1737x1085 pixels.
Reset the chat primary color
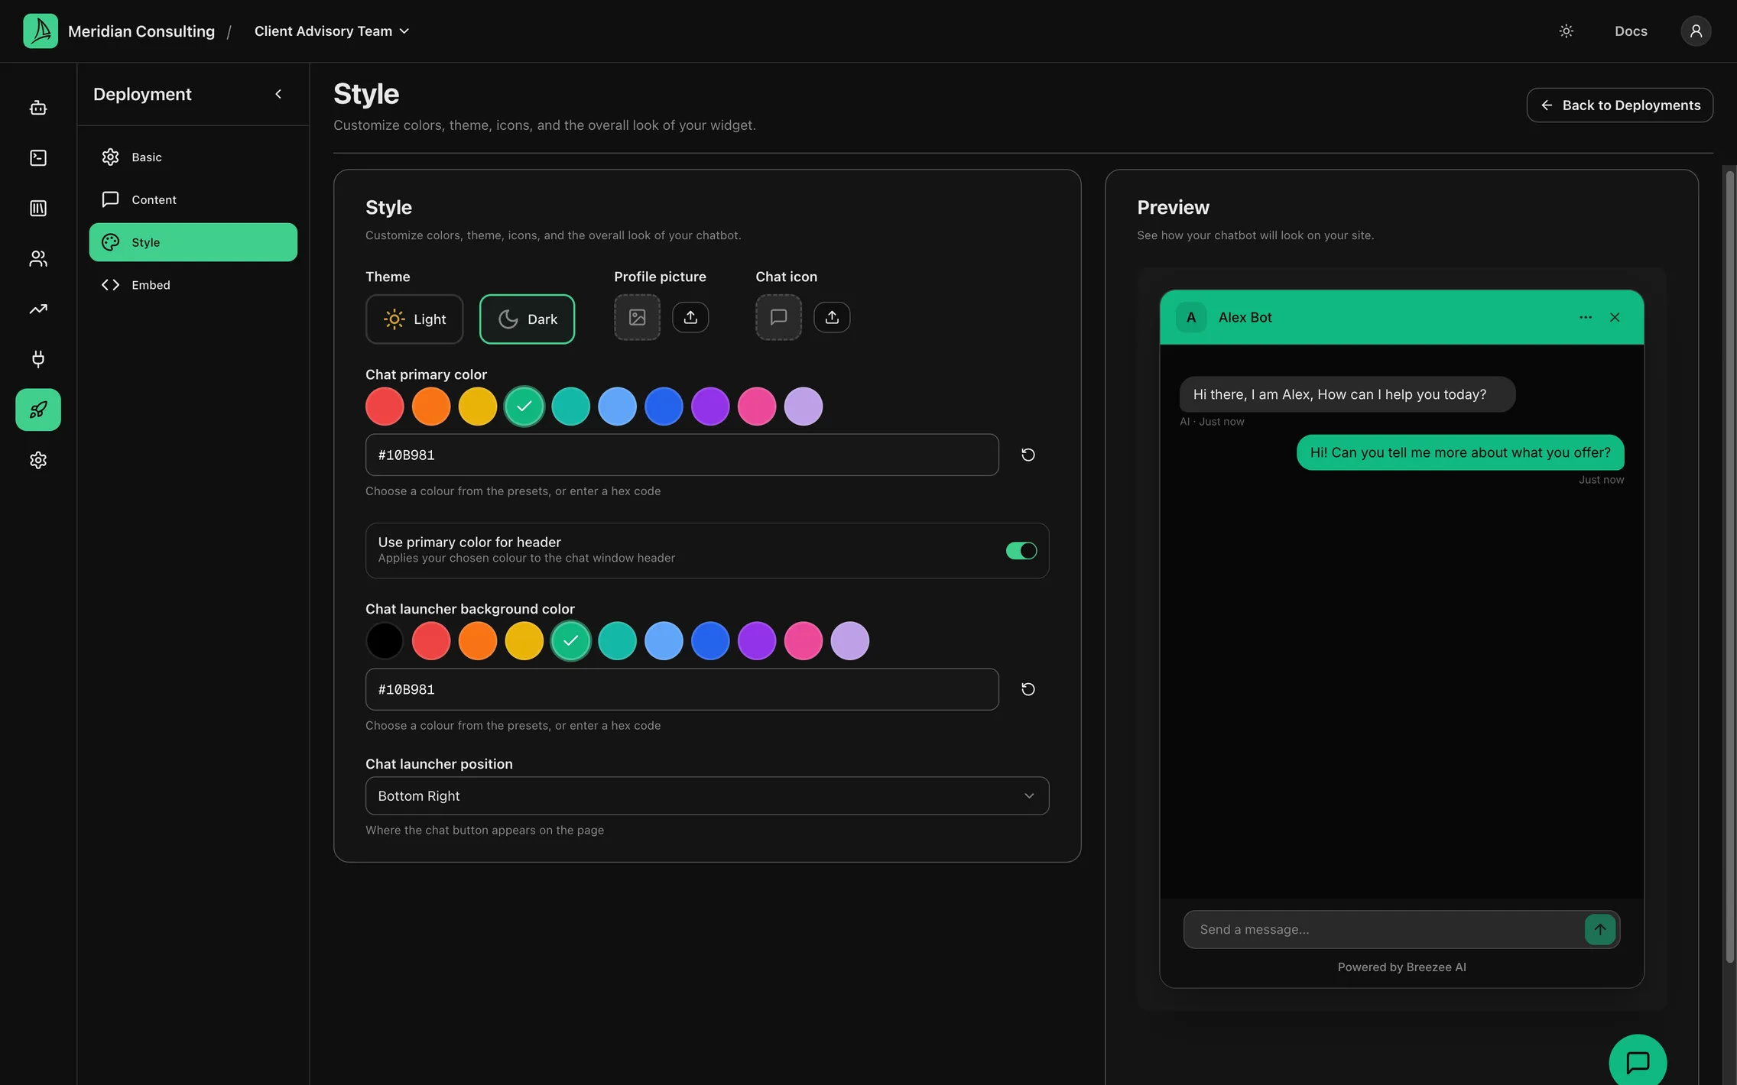pyautogui.click(x=1028, y=455)
